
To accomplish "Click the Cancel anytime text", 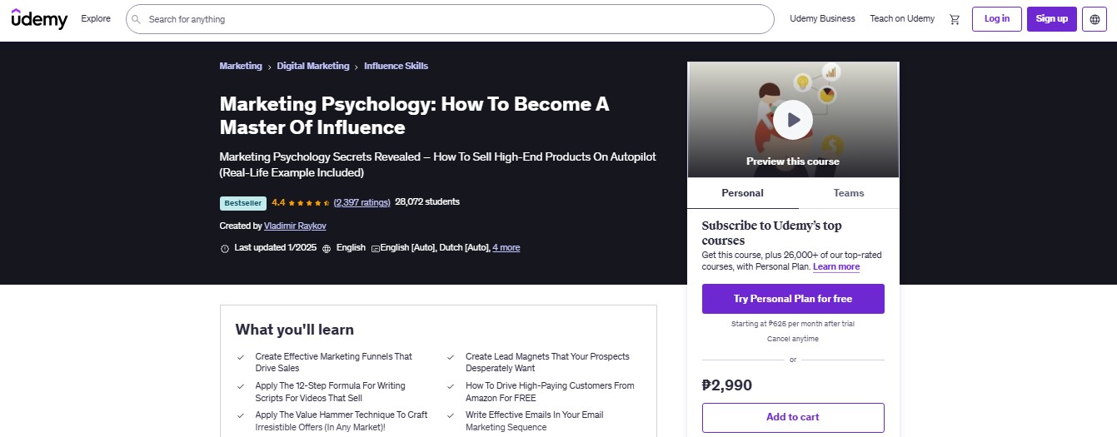I will 793,340.
